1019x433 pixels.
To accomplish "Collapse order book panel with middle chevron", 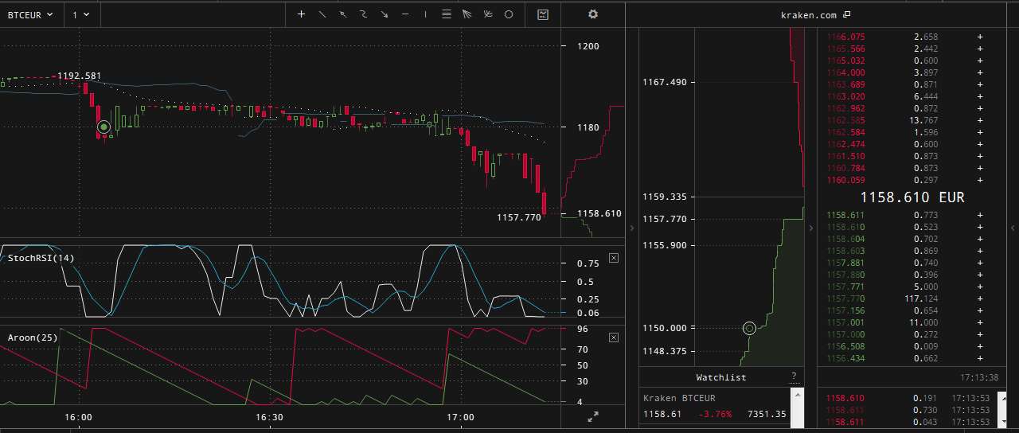I will click(810, 228).
